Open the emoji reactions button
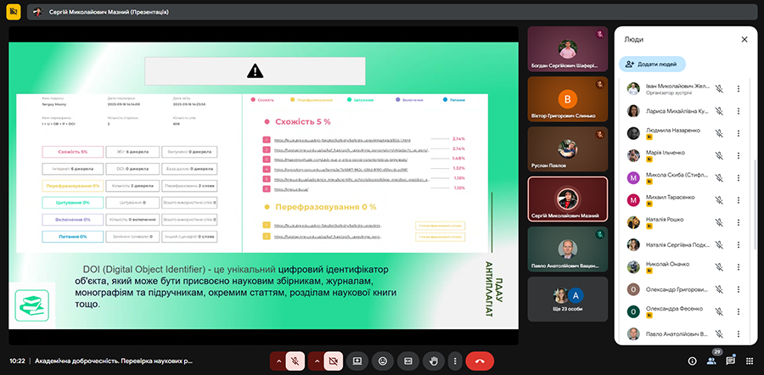The image size is (764, 375). 383,361
